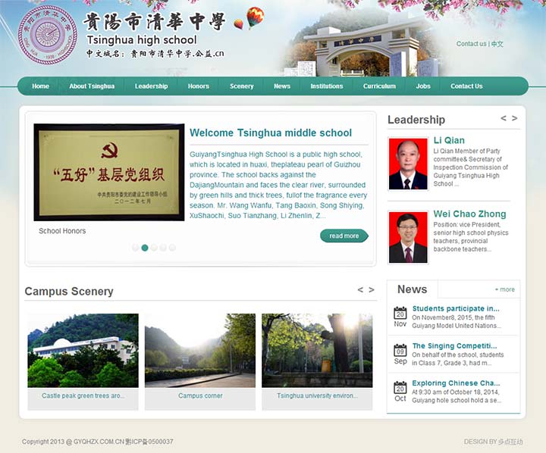This screenshot has height=453, width=546.
Task: Click the September 09 calendar icon
Action: click(x=400, y=351)
